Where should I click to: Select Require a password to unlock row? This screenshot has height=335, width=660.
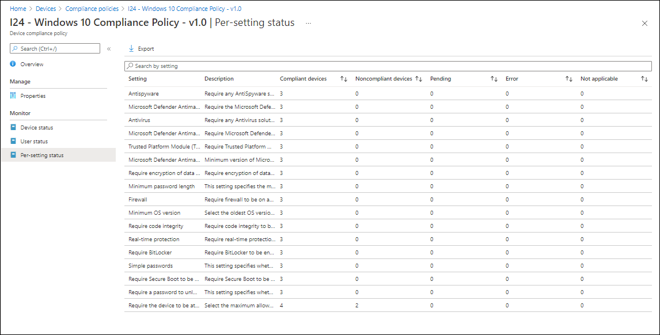(388, 292)
